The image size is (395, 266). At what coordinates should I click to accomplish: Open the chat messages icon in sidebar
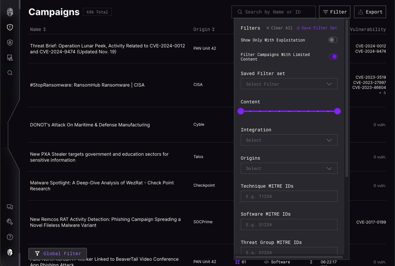pyautogui.click(x=10, y=207)
